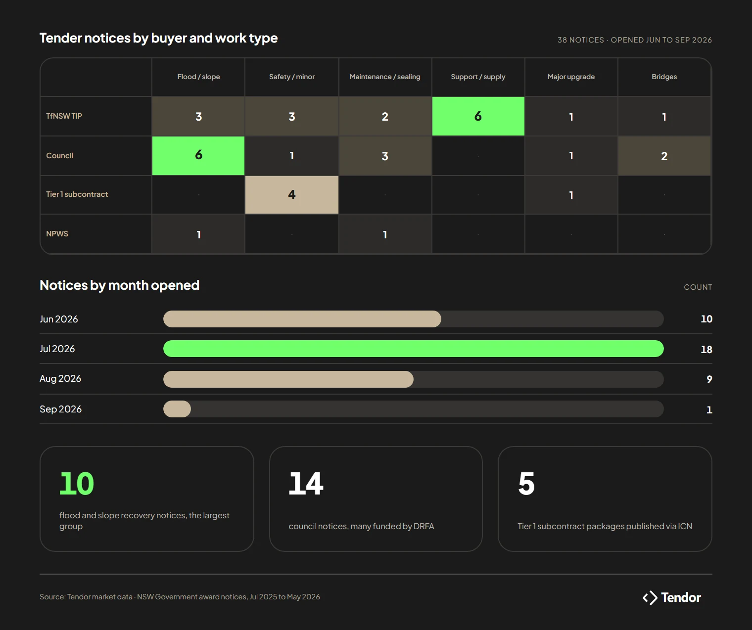This screenshot has height=630, width=752.
Task: Click the Tender notices by buyer heading
Action: [x=158, y=38]
